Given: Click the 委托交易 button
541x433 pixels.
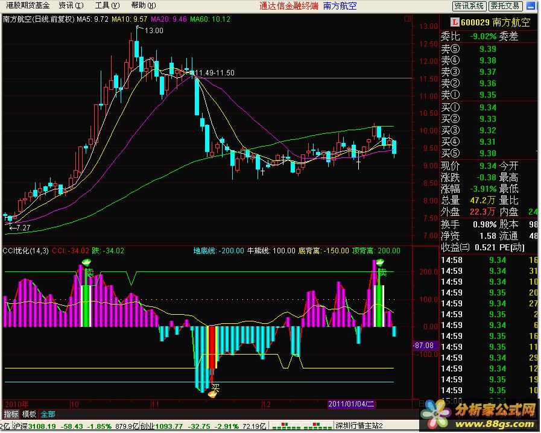Looking at the screenshot, I should click(x=505, y=6).
